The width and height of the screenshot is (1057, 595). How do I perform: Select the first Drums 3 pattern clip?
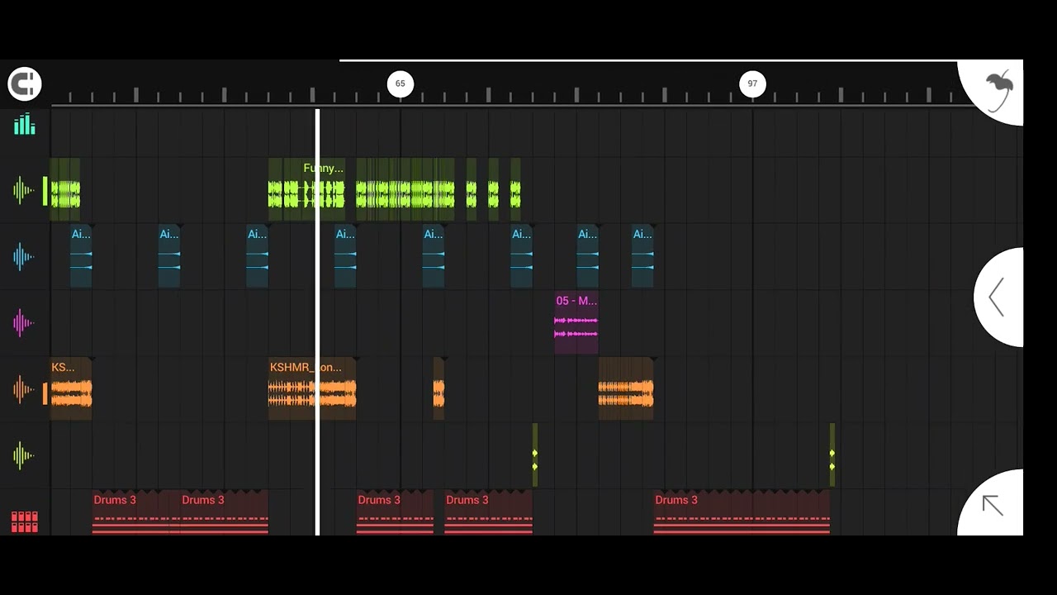(x=136, y=512)
